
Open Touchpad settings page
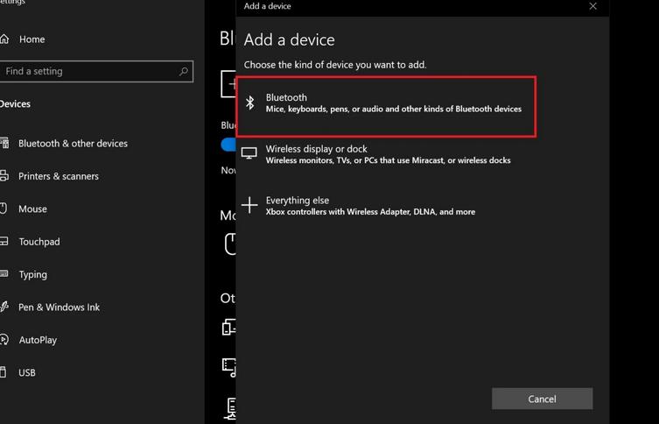click(39, 242)
